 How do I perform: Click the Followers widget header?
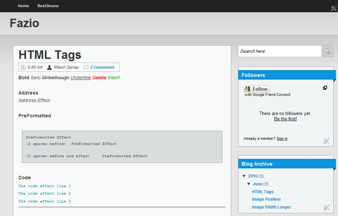287,75
